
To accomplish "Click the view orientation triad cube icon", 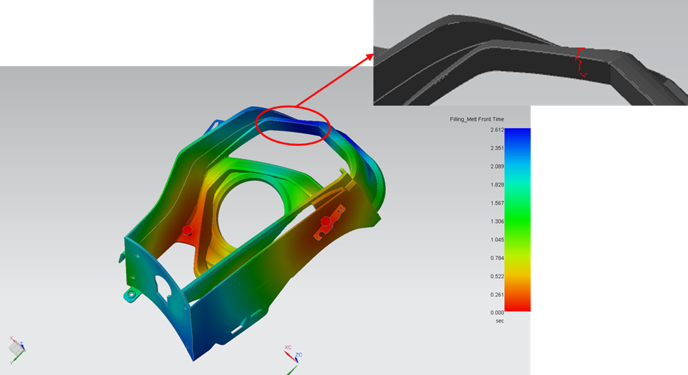I will [17, 350].
